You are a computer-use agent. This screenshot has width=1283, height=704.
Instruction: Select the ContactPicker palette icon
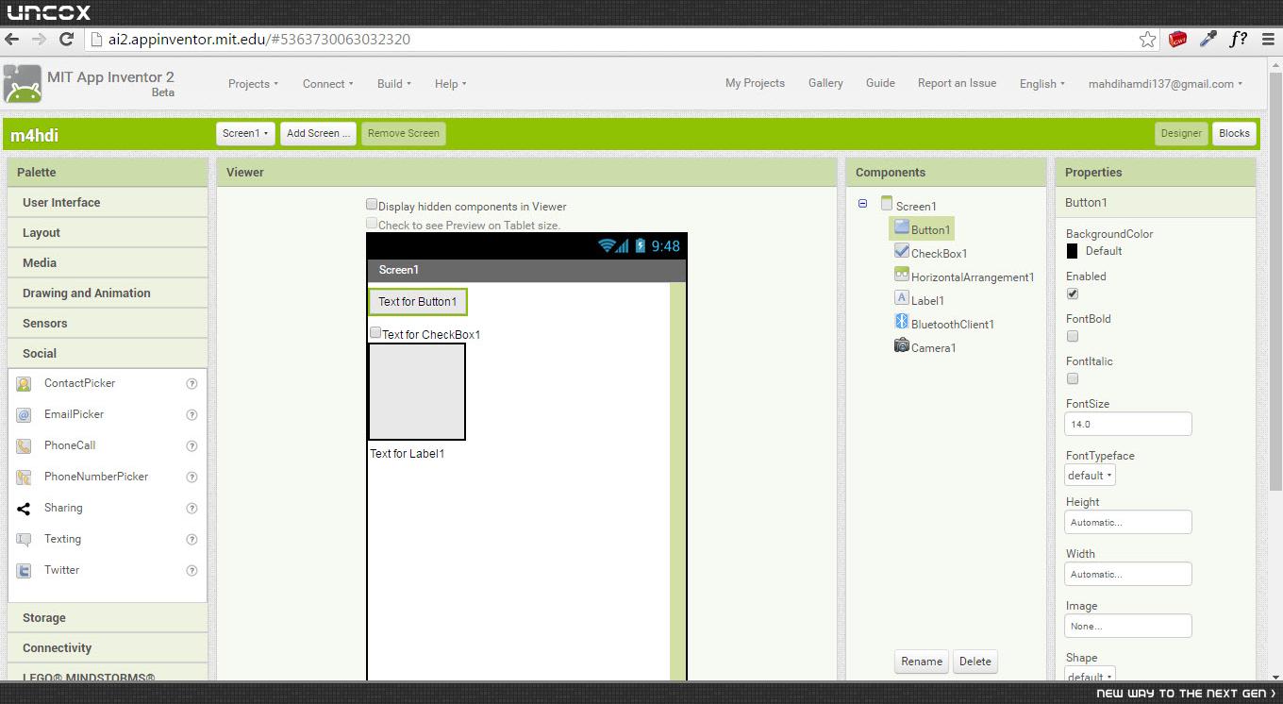(25, 383)
